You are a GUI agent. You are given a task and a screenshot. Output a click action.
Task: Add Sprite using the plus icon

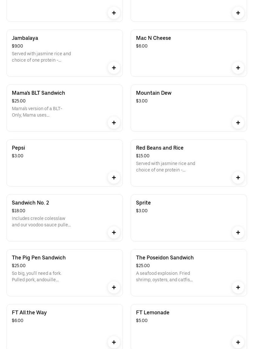pos(238,232)
